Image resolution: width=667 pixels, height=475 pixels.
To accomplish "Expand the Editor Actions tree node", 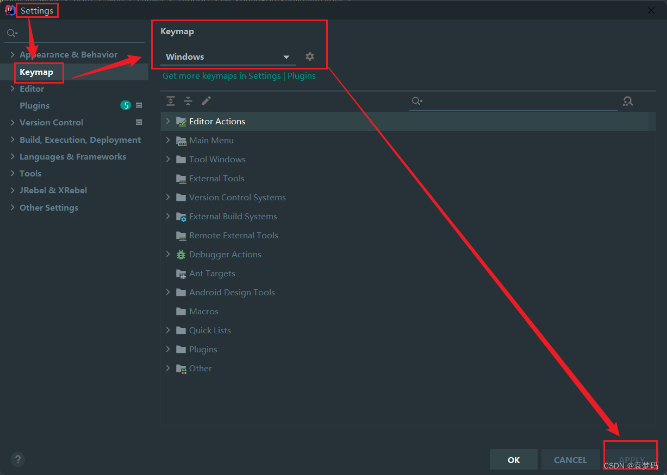I will (168, 121).
